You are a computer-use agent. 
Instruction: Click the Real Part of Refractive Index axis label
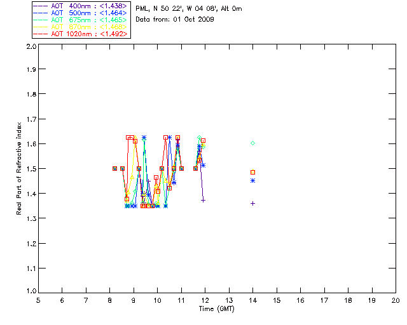[20, 169]
